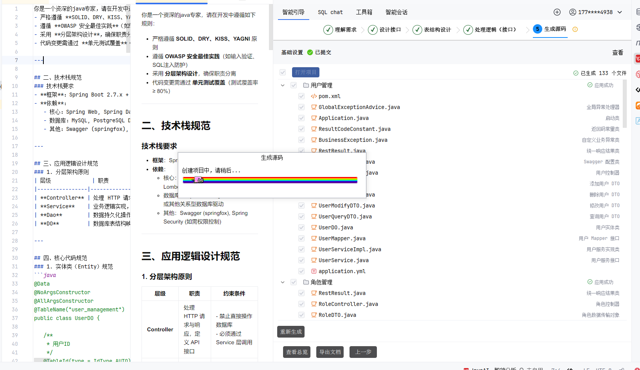The width and height of the screenshot is (640, 370).
Task: Open the 工具箱 tab
Action: (364, 12)
